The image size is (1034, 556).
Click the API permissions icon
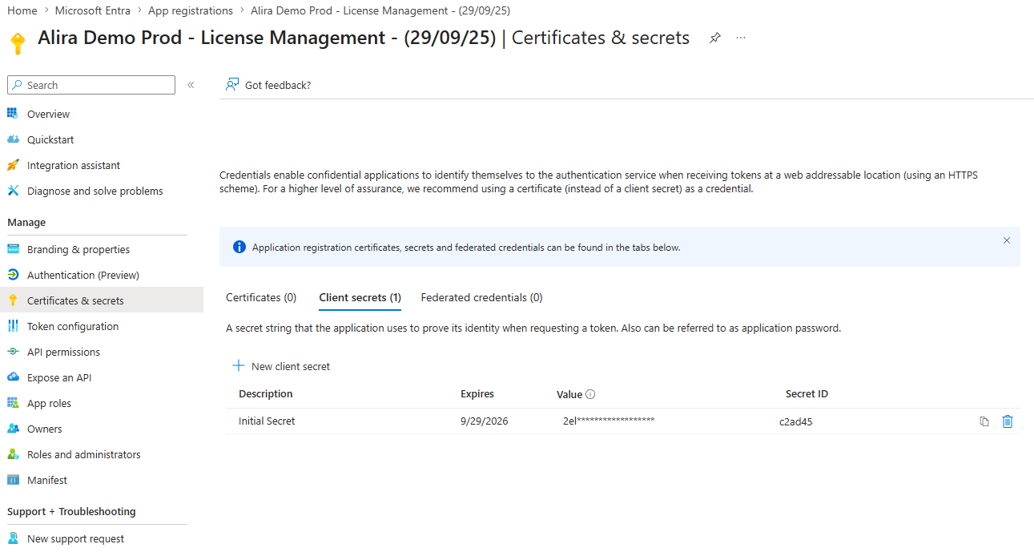13,352
